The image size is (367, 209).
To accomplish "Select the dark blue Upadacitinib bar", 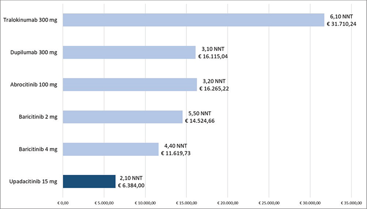I will coord(89,181).
